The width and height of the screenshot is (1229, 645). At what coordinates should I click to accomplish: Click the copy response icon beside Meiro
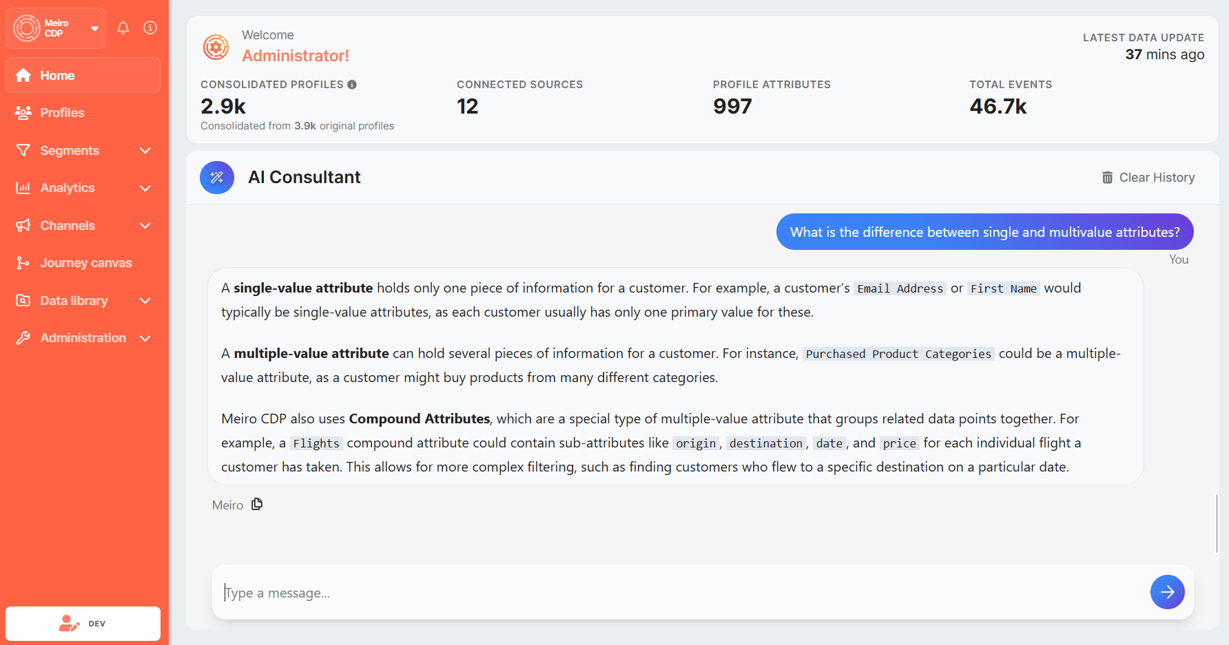tap(257, 505)
